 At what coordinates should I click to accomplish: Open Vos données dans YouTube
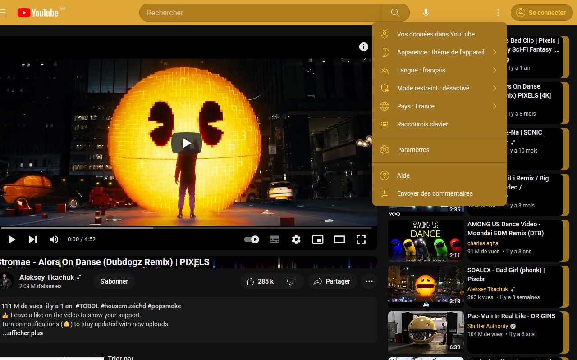click(440, 34)
